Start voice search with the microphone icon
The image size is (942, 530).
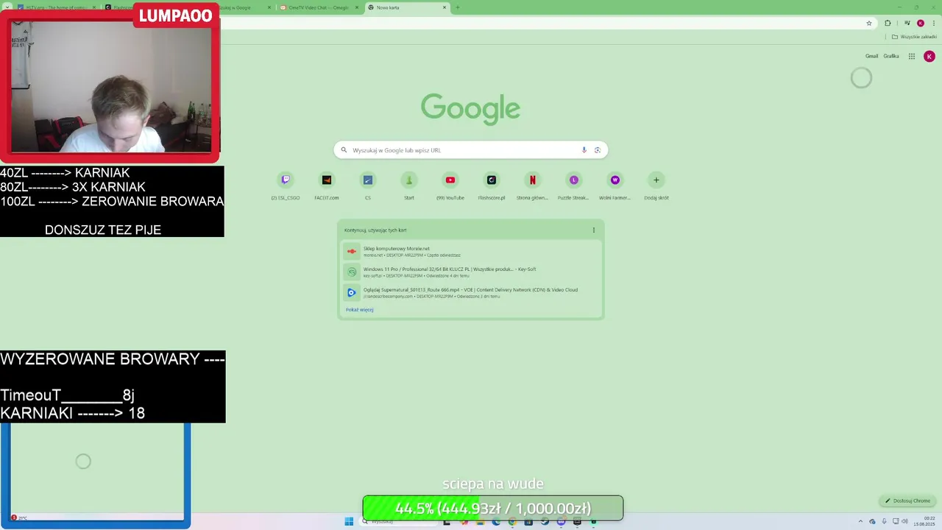pos(584,150)
